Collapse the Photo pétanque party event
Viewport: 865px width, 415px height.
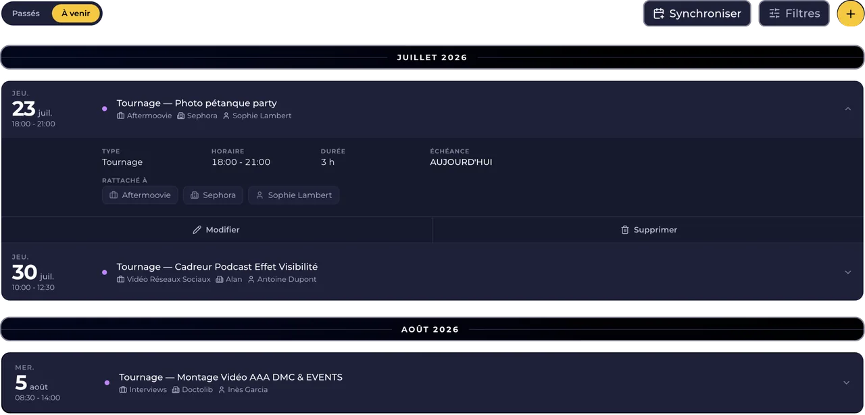847,109
